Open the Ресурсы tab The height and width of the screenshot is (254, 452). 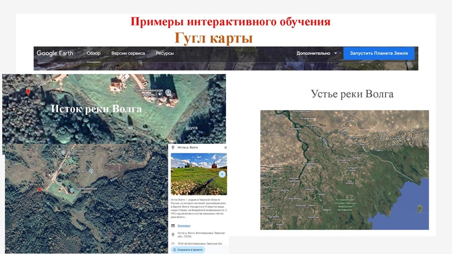[164, 53]
